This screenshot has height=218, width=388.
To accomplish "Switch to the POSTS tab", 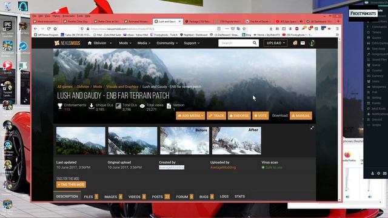I will coord(161,196).
